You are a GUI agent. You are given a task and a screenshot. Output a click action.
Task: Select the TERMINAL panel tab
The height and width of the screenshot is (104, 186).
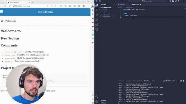147,81
